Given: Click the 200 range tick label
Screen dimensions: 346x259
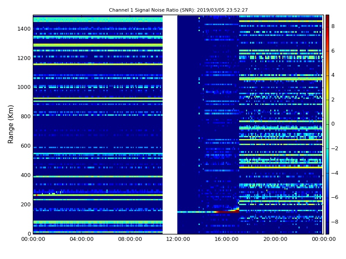Looking at the screenshot, I should tap(26, 204).
